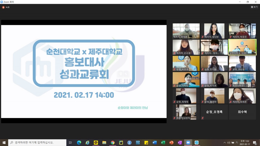260x146 pixels.
Task: Toggle the Korean IME input mode indicator
Action: coord(237,143)
